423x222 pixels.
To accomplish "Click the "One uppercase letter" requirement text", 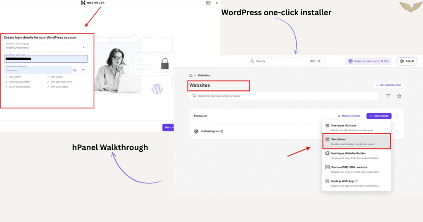I will tap(62, 82).
